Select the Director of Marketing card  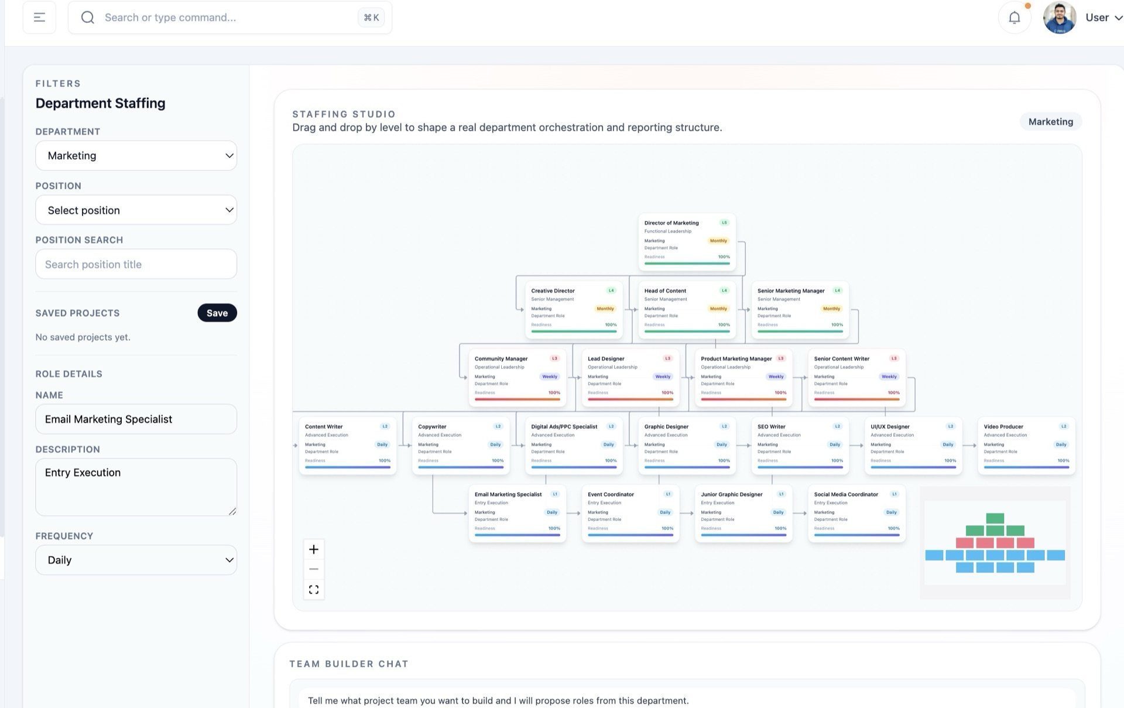pos(687,243)
